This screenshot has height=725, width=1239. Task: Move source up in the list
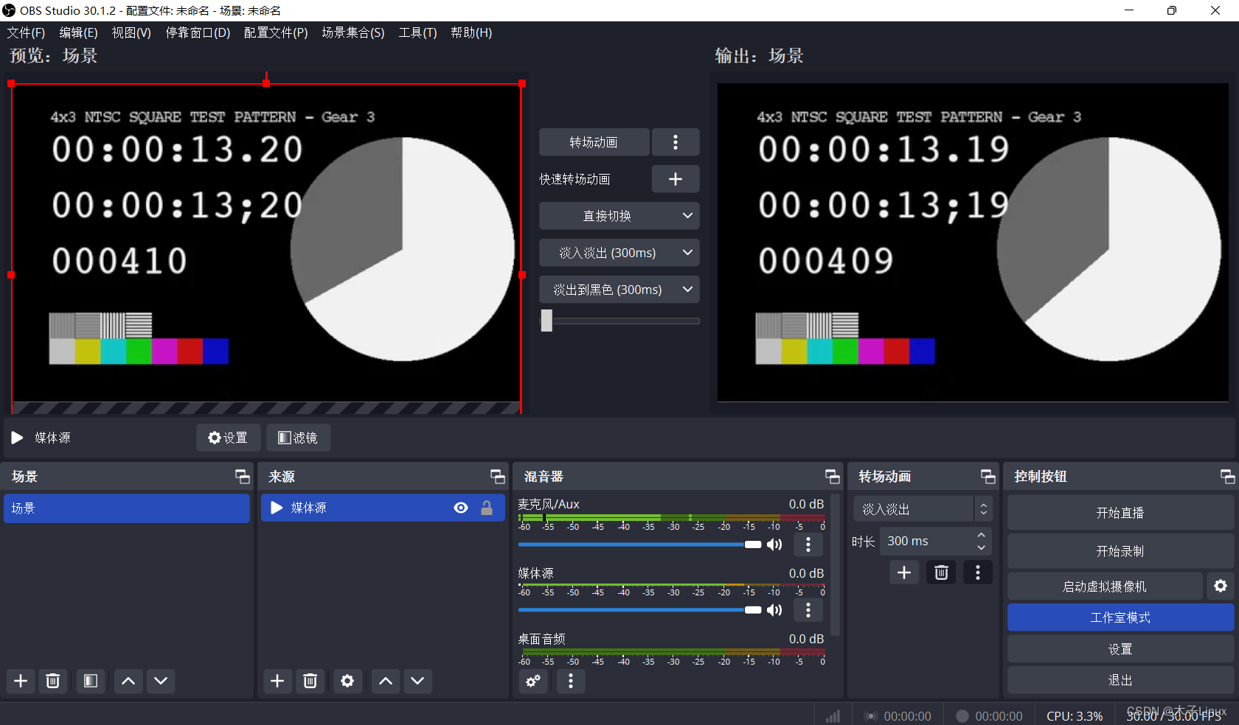coord(386,681)
